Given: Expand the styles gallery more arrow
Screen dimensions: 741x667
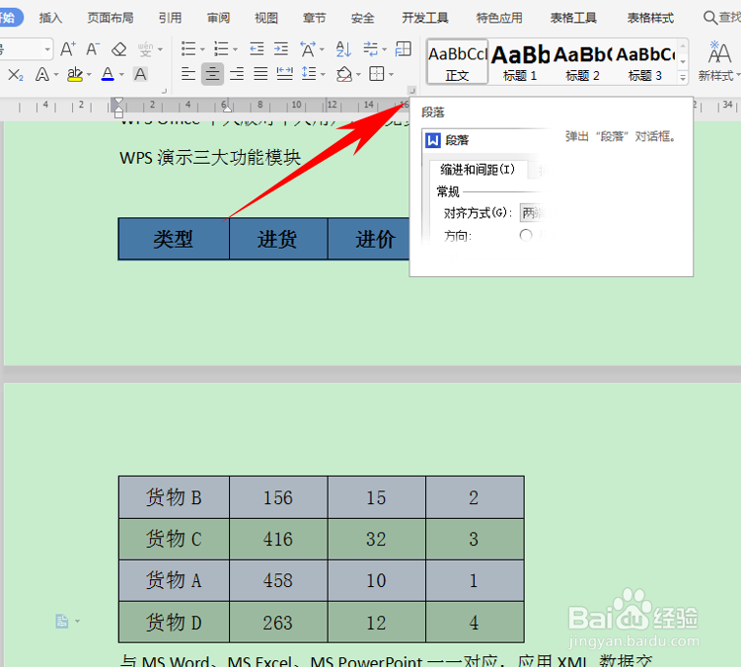Looking at the screenshot, I should (x=683, y=77).
